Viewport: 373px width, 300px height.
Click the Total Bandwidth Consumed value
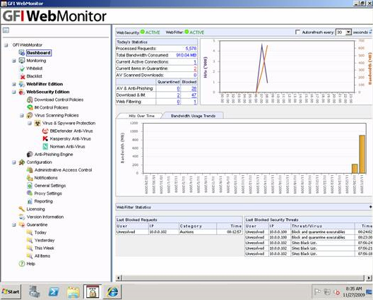[x=186, y=55]
